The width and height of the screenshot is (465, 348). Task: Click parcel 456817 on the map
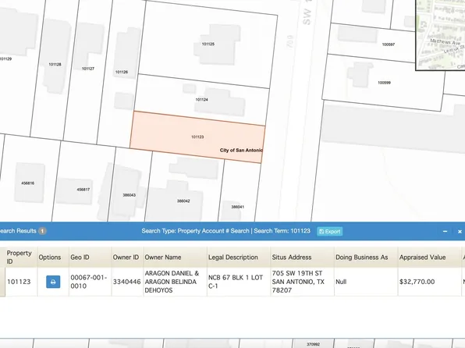(83, 190)
